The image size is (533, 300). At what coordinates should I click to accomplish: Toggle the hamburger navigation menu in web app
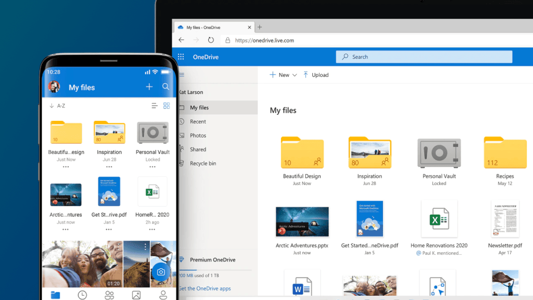pos(182,74)
